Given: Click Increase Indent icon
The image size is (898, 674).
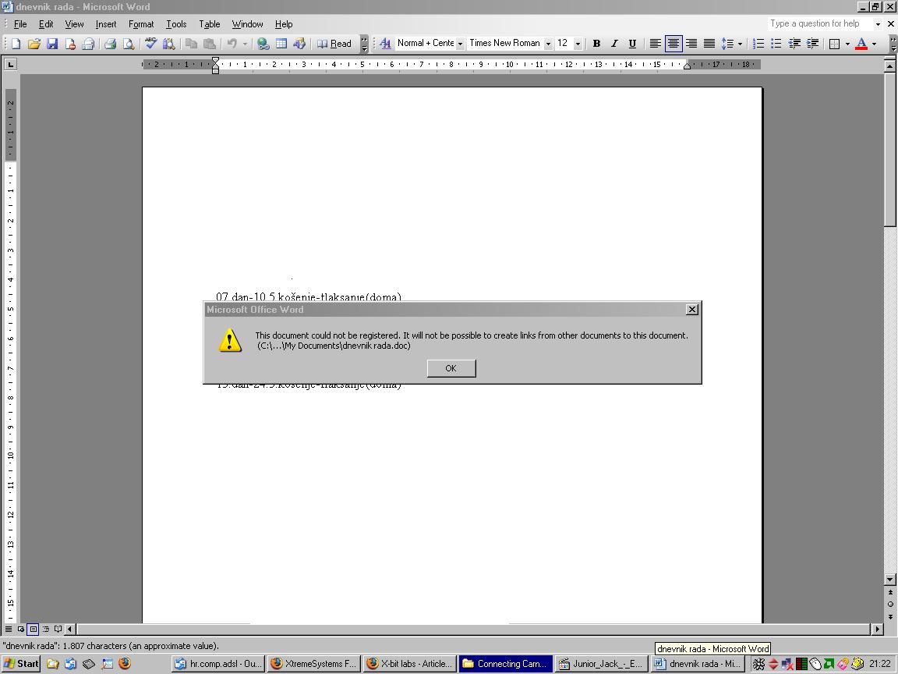Looking at the screenshot, I should (x=812, y=44).
